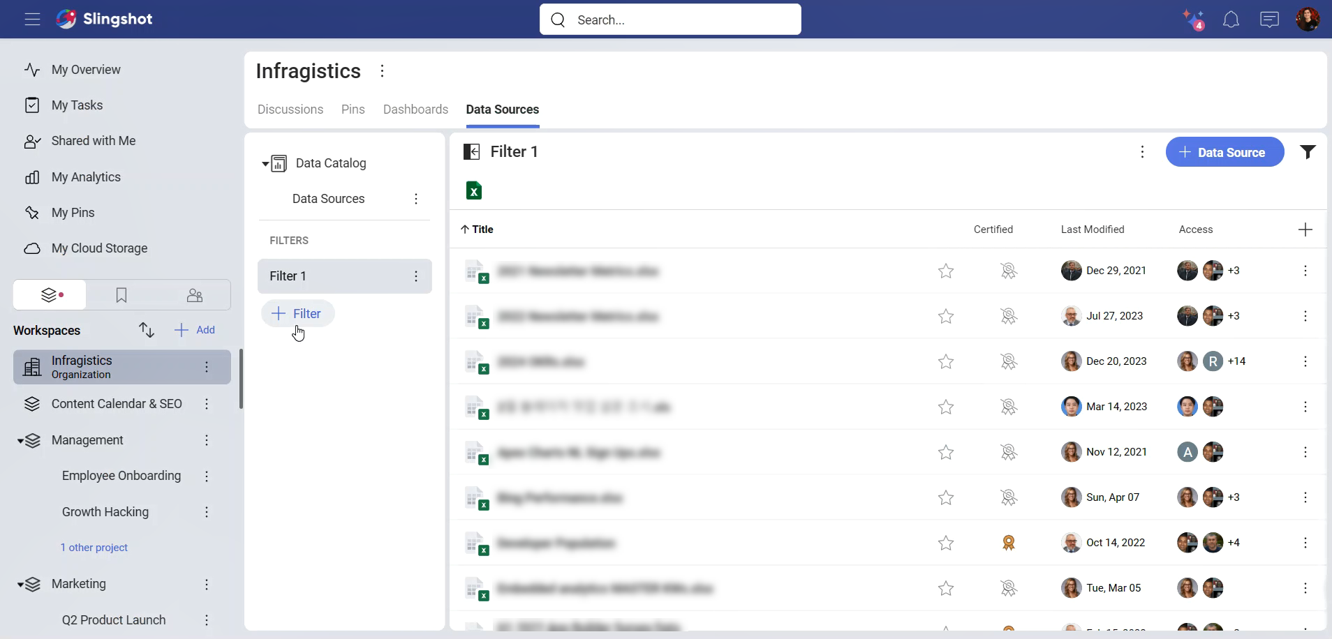The width and height of the screenshot is (1332, 639).
Task: Open row options for Mar 14, 2023 file
Action: 1305,407
